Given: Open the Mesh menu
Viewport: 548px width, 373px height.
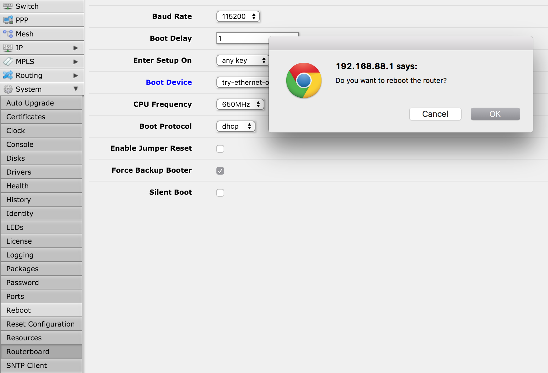Looking at the screenshot, I should coord(42,34).
